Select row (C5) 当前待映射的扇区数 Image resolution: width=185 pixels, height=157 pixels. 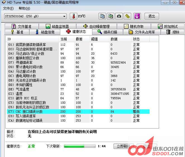coord(78,103)
